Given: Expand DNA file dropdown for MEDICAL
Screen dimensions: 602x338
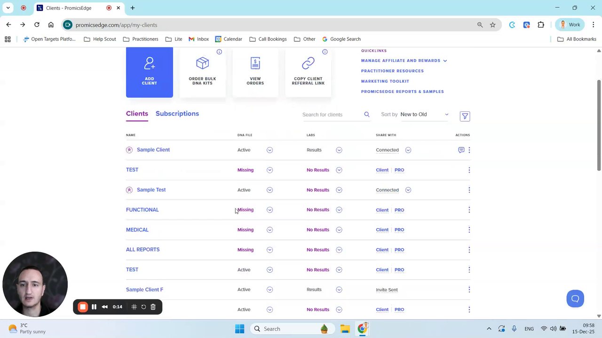Looking at the screenshot, I should point(269,230).
